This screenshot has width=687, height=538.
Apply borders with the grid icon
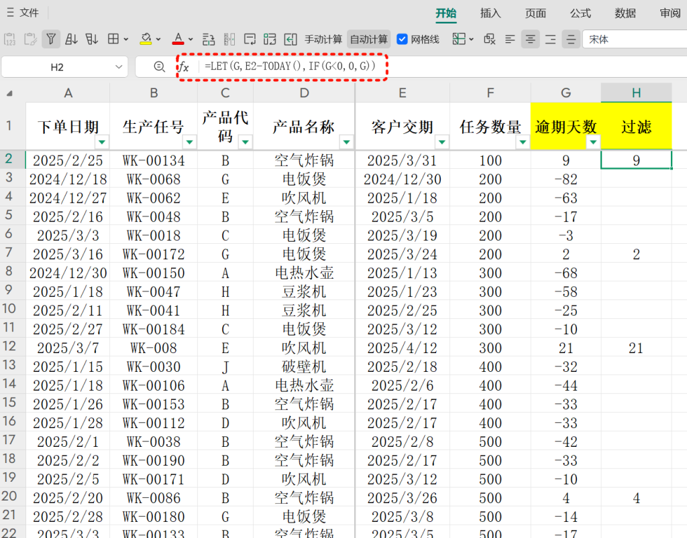click(x=113, y=40)
